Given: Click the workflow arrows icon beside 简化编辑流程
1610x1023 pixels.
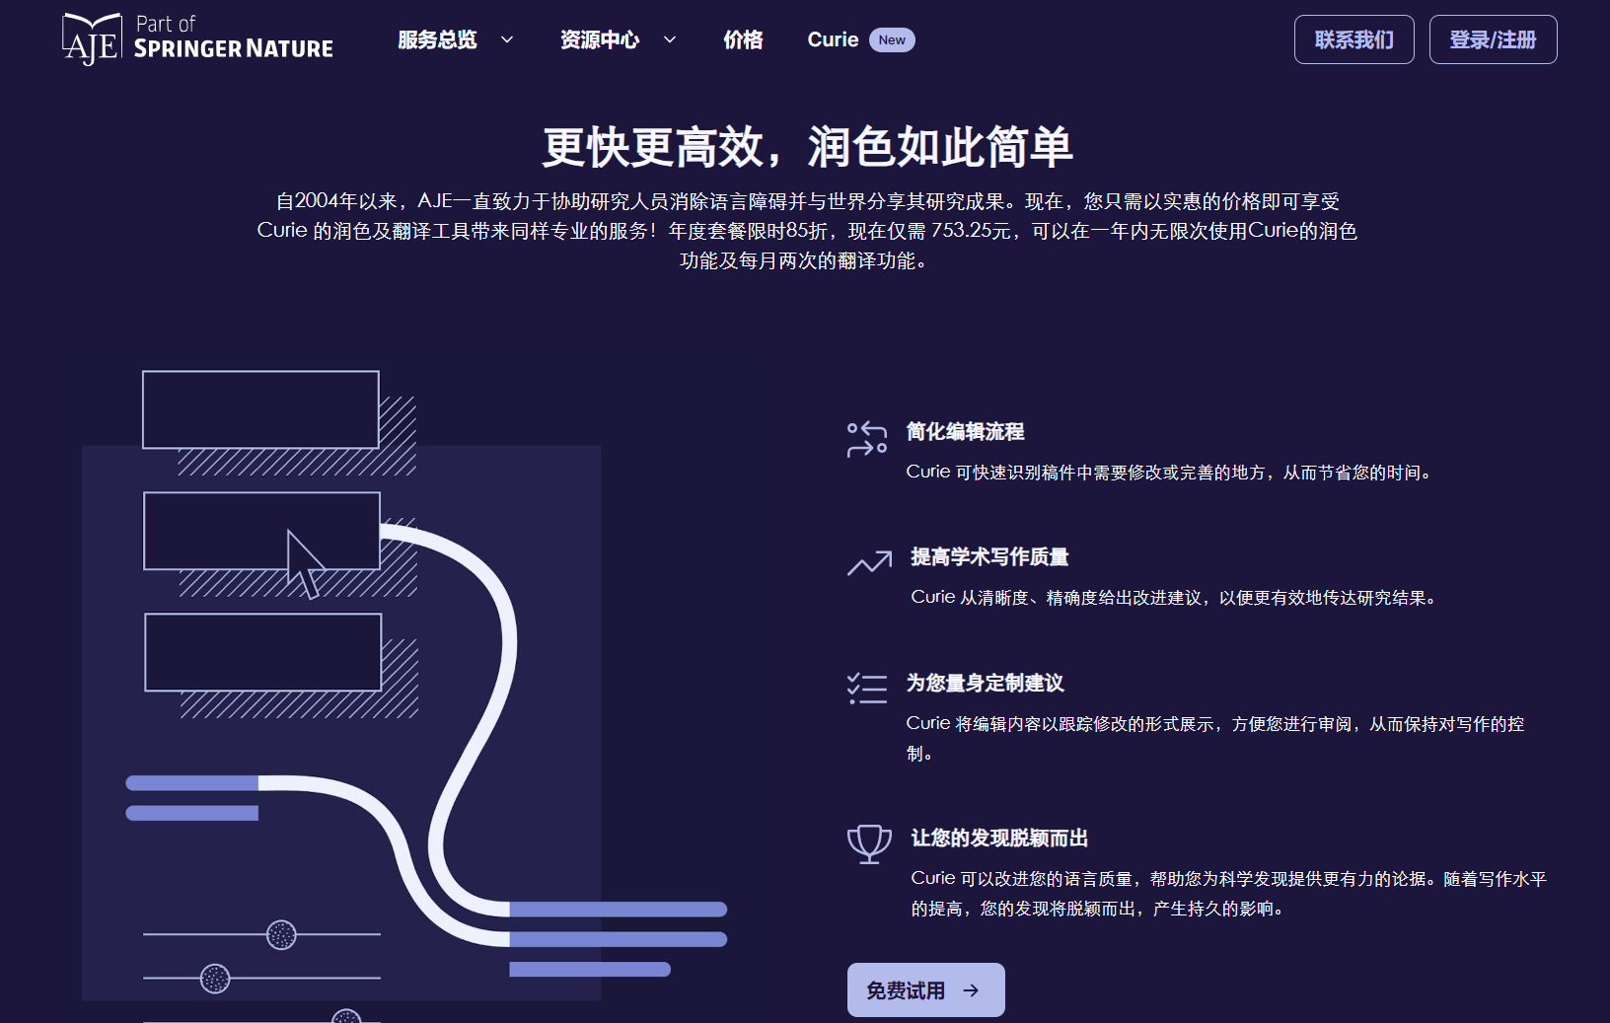Looking at the screenshot, I should (x=866, y=439).
